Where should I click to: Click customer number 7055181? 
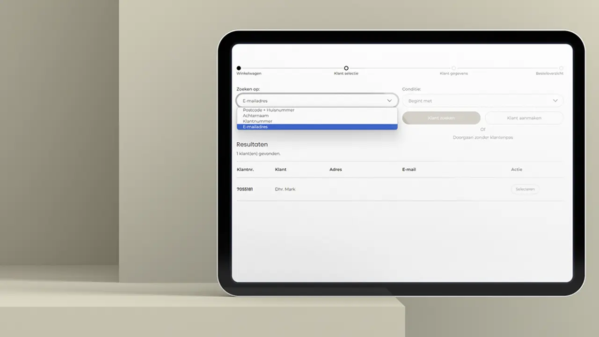[245, 189]
